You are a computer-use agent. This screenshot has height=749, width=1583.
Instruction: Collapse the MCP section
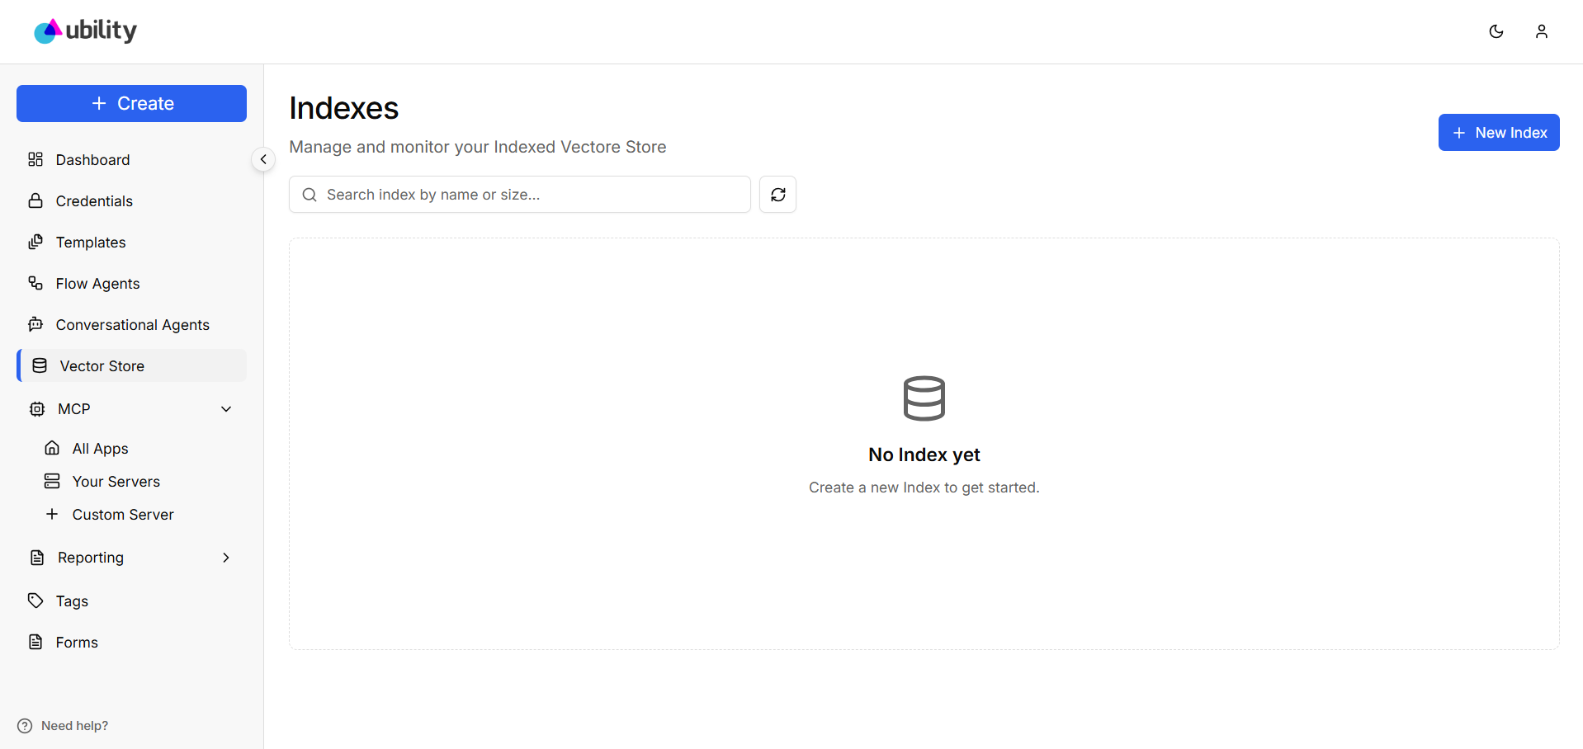(x=225, y=408)
